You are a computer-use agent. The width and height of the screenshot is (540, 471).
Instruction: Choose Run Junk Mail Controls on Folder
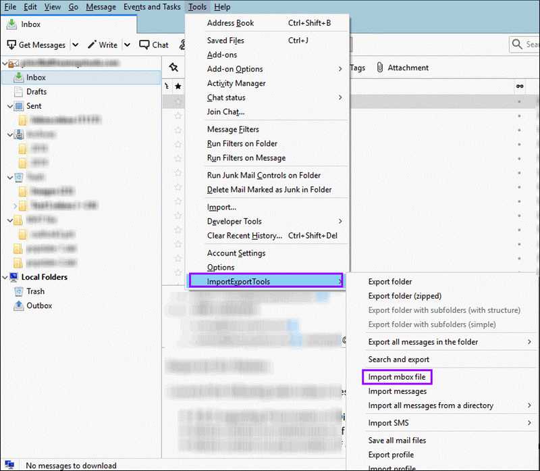click(x=269, y=176)
